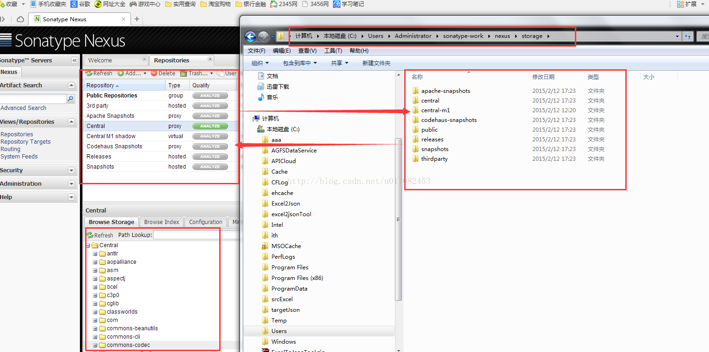Expand the Help panel
The image size is (709, 352).
tap(71, 197)
